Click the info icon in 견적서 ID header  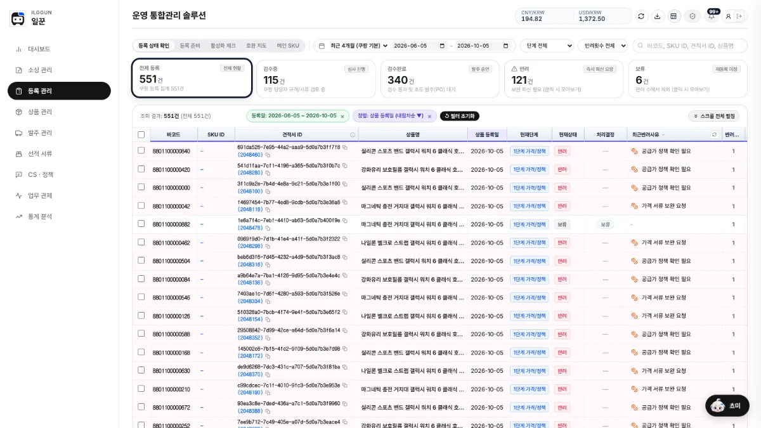coord(353,134)
